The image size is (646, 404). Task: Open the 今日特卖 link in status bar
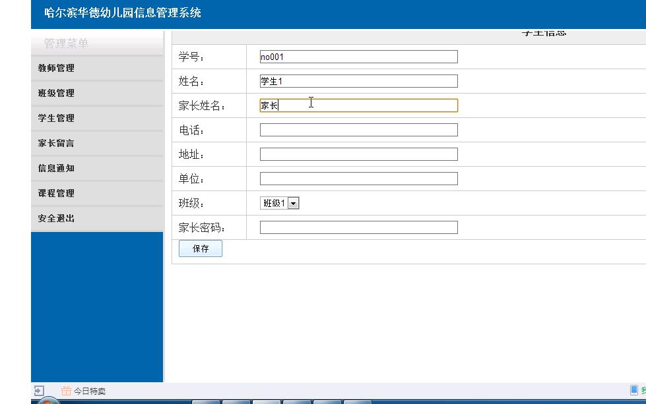click(x=89, y=391)
